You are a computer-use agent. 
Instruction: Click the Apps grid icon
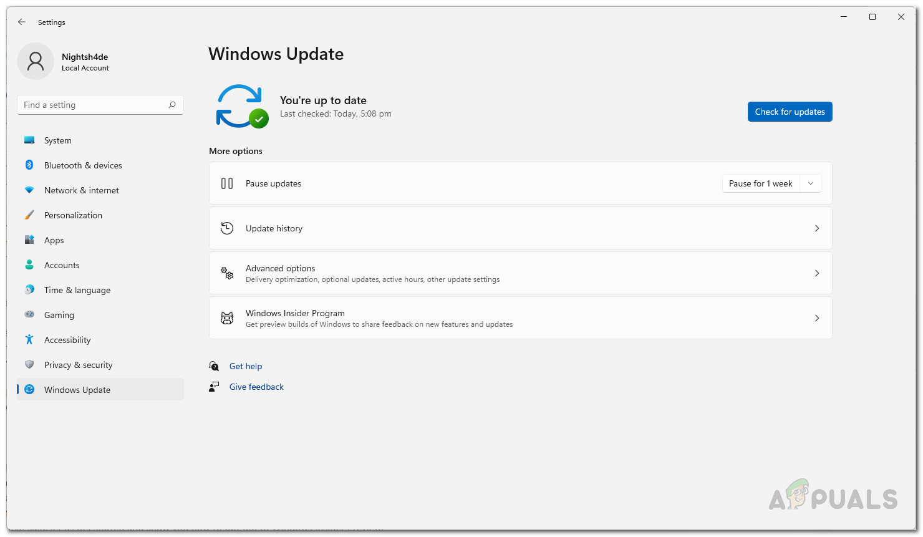click(x=29, y=240)
